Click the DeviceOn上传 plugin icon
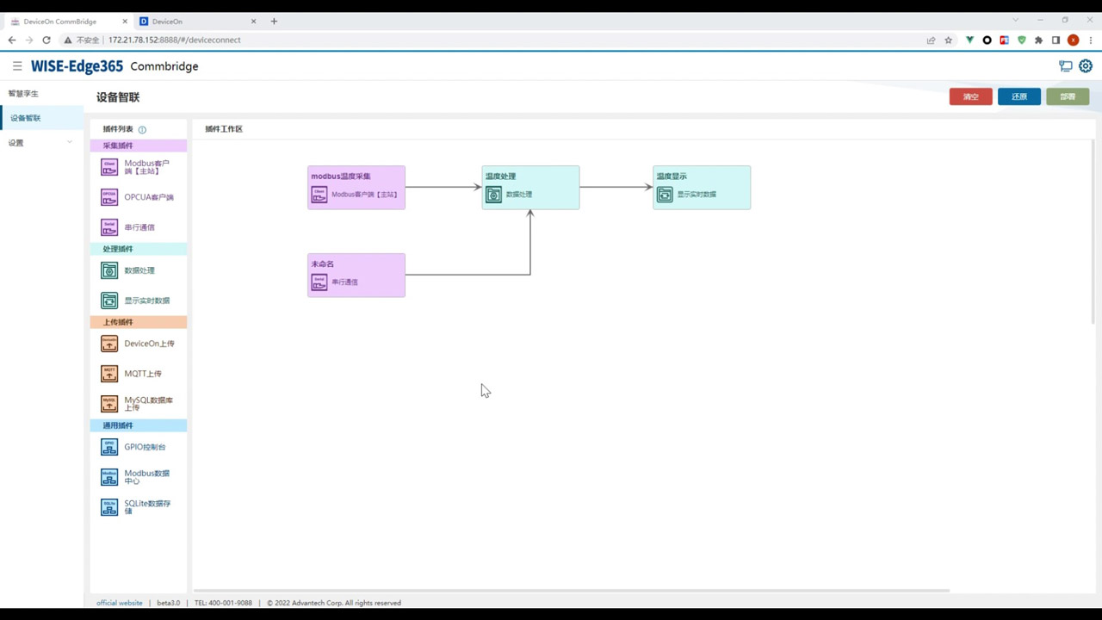The height and width of the screenshot is (620, 1102). [109, 344]
